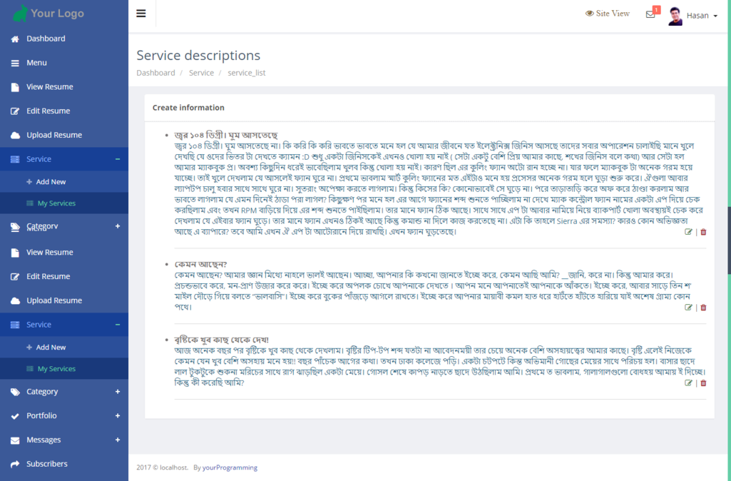The height and width of the screenshot is (481, 731).
Task: Click Hasan's profile avatar picture
Action: point(675,16)
